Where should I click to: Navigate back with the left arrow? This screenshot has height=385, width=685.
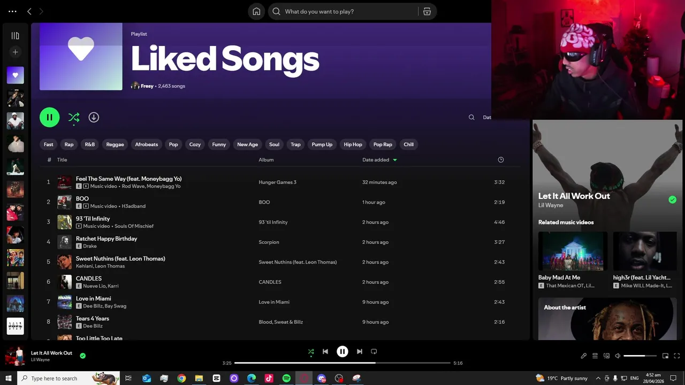[x=29, y=11]
